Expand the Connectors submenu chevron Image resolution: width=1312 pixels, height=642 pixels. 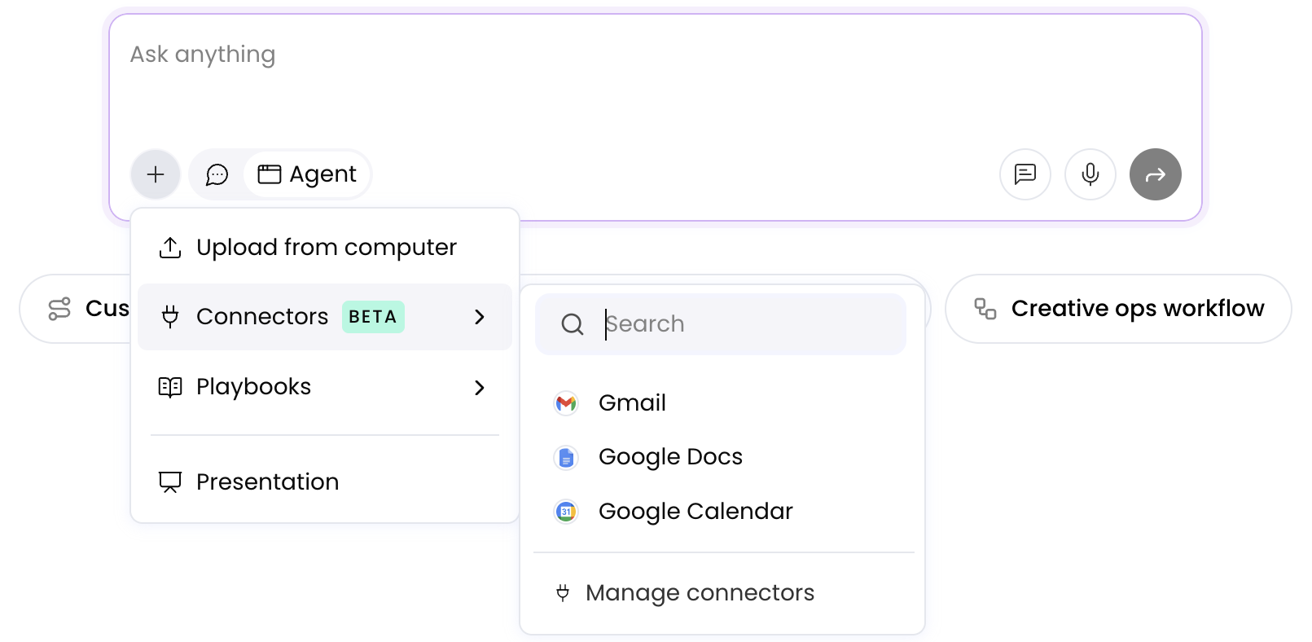(480, 317)
